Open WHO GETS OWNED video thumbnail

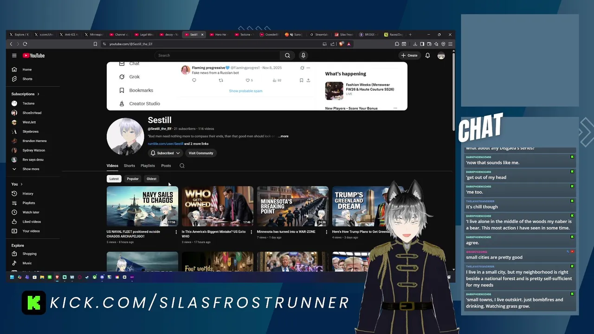218,206
